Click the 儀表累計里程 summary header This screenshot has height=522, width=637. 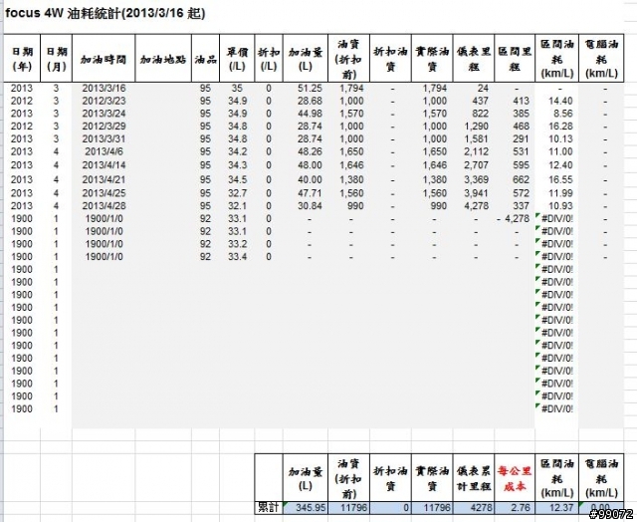[474, 478]
